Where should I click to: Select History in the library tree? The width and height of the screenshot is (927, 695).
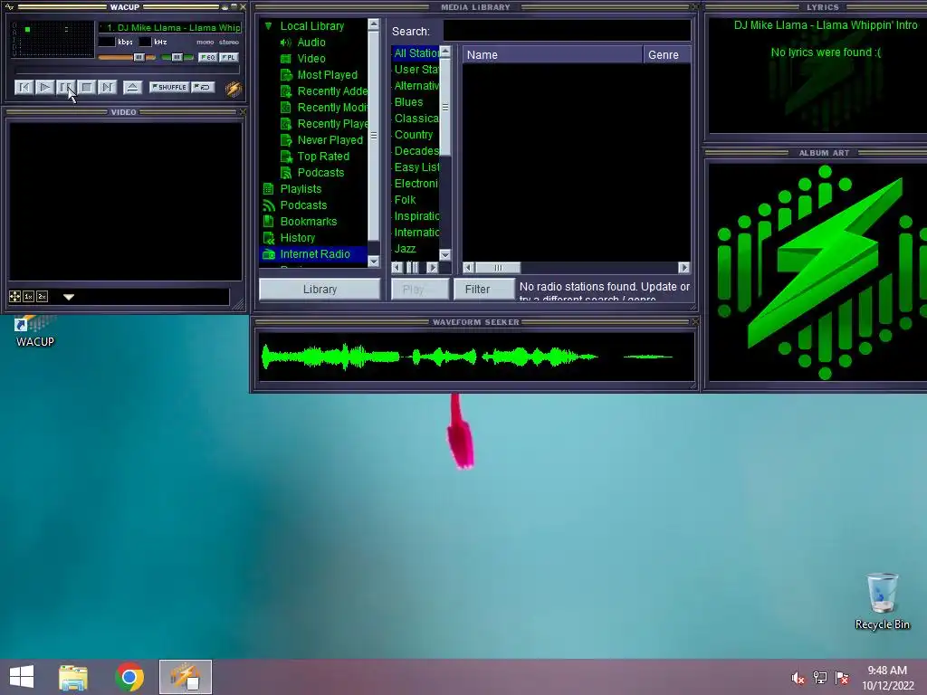tap(297, 238)
